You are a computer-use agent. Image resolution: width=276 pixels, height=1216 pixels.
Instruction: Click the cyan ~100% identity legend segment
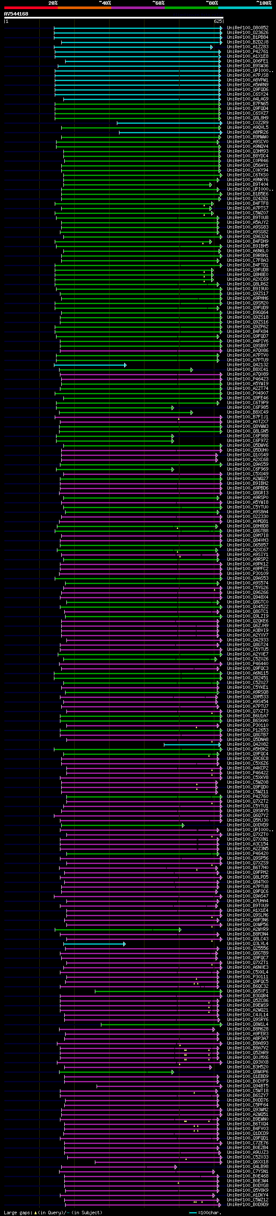245,8
